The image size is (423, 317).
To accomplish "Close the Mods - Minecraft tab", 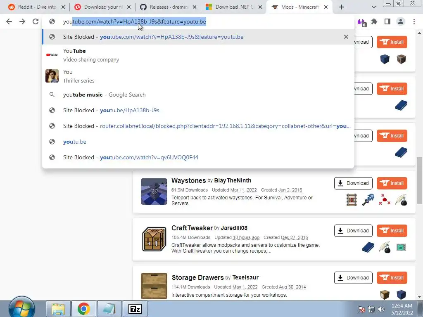I will click(326, 7).
